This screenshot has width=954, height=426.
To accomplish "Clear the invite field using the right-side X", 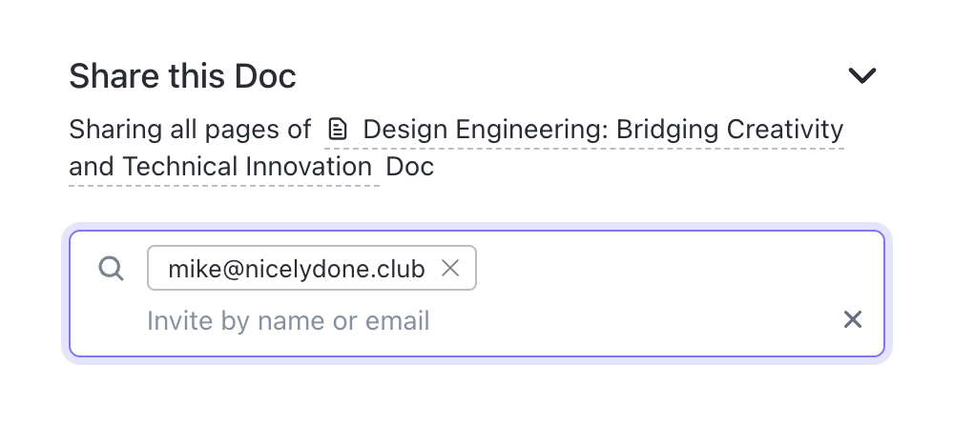I will (x=853, y=320).
